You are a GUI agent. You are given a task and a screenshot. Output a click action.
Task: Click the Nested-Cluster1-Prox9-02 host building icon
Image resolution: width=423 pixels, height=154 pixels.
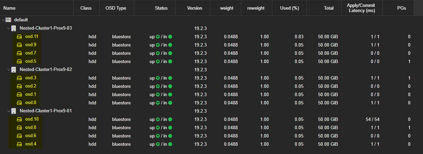point(14,69)
